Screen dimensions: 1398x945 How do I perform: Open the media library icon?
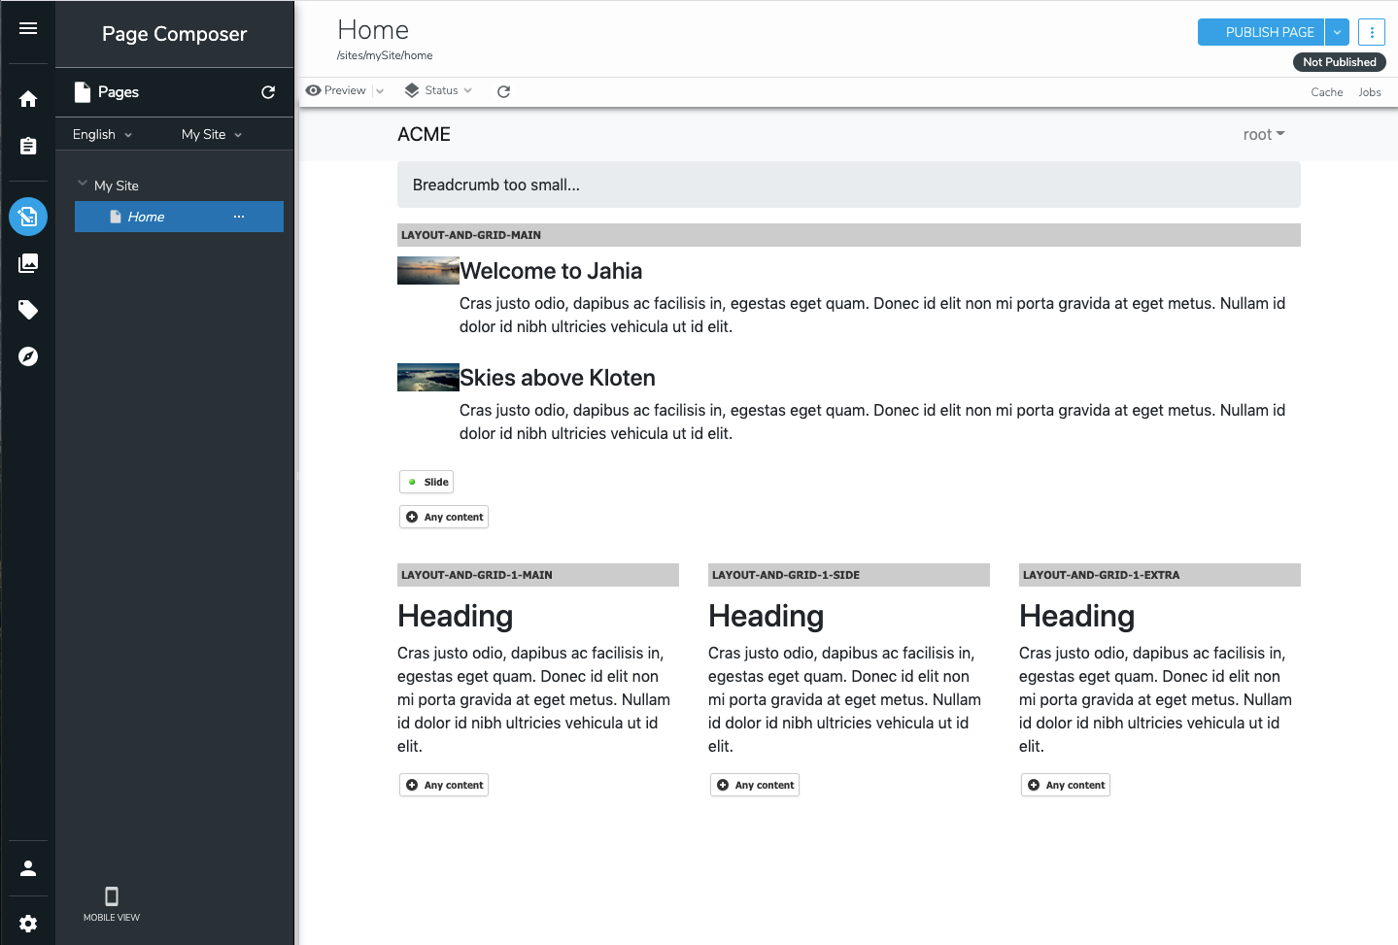click(x=28, y=263)
